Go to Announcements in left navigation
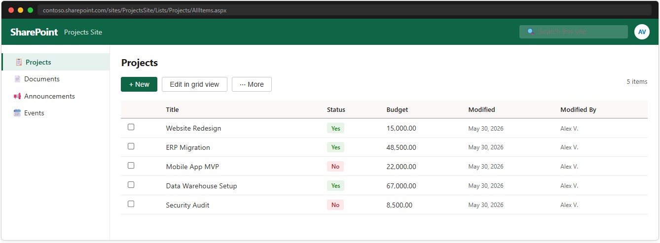Image resolution: width=660 pixels, height=243 pixels. [x=55, y=96]
